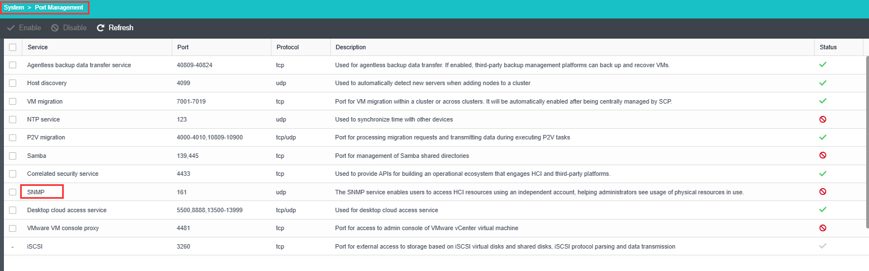Viewport: 869px width, 271px height.
Task: Click System in the breadcrumb
Action: coord(14,8)
